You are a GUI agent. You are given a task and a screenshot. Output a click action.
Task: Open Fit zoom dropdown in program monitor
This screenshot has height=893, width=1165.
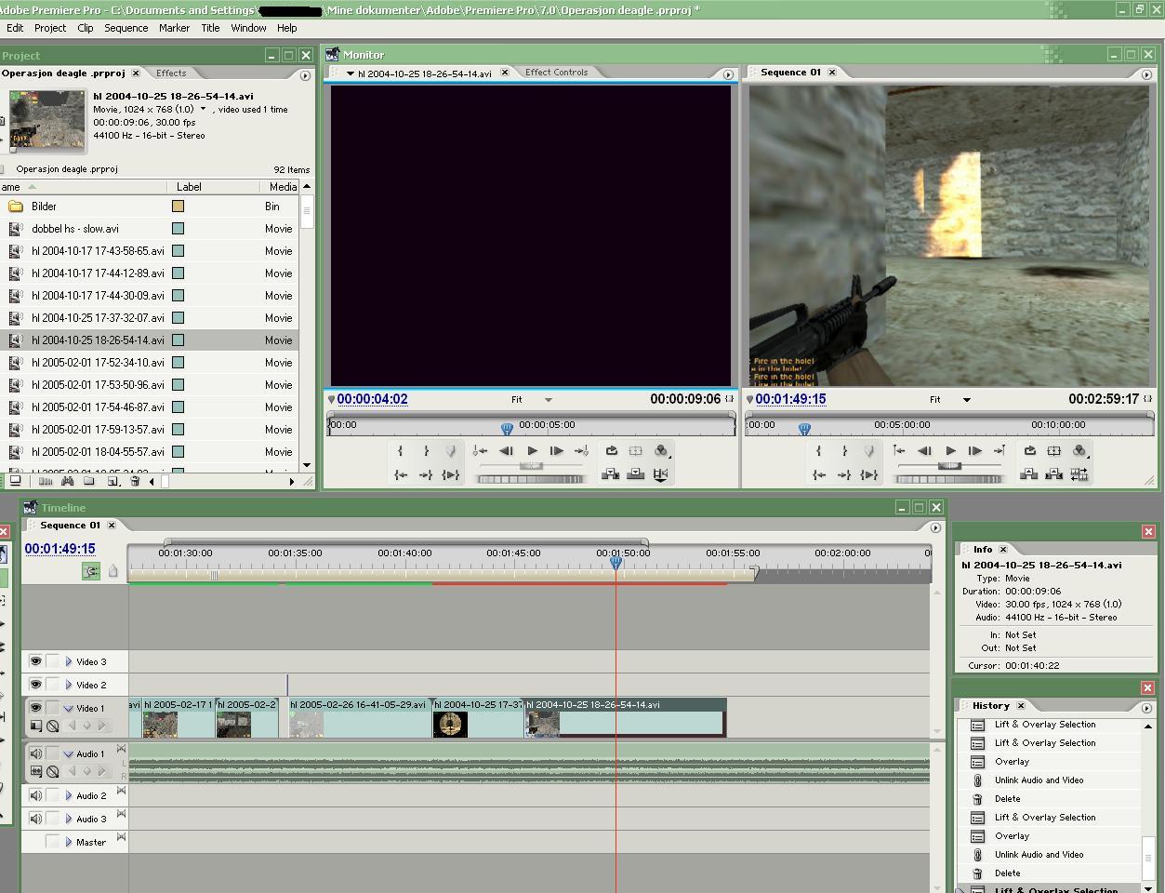pos(966,400)
